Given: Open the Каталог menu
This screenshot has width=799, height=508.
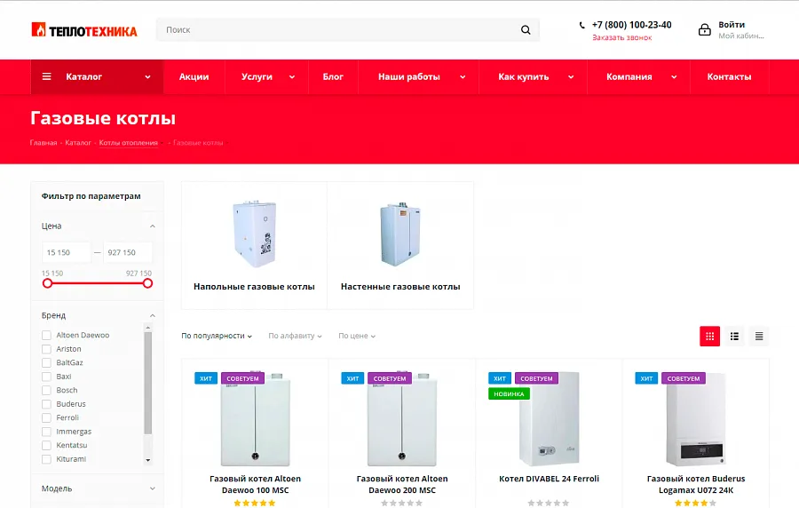Looking at the screenshot, I should point(97,77).
